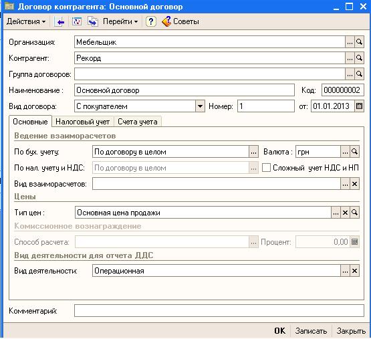Click the Тип цен field text

coord(203,213)
